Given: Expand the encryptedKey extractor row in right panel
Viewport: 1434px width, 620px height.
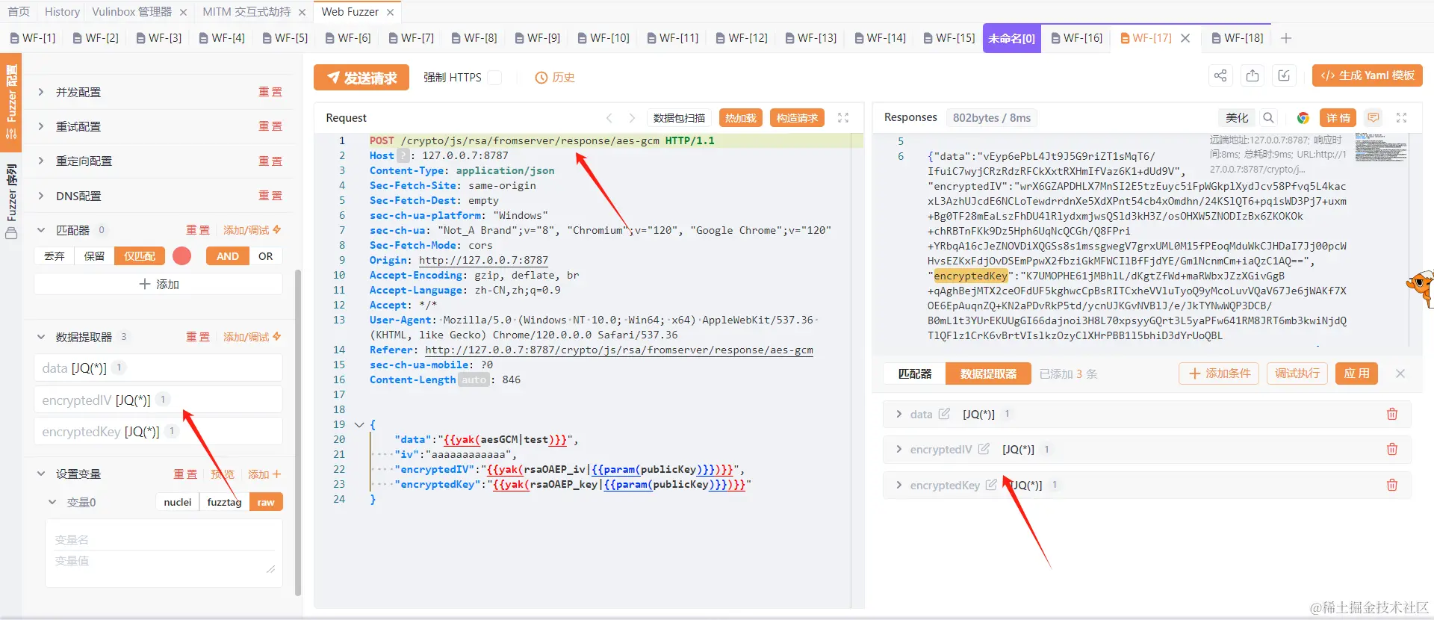Looking at the screenshot, I should coord(898,485).
